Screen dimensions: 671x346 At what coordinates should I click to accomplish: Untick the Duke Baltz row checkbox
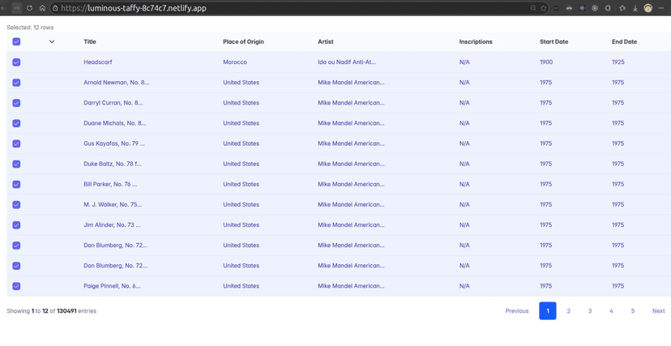[x=16, y=164]
